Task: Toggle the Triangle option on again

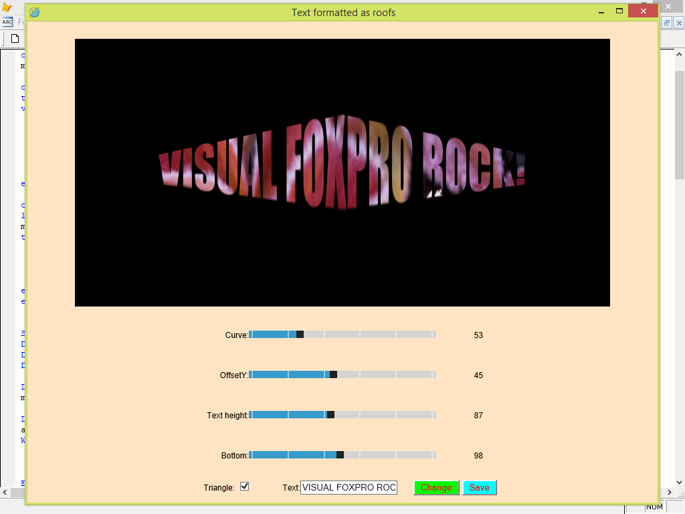Action: [244, 487]
